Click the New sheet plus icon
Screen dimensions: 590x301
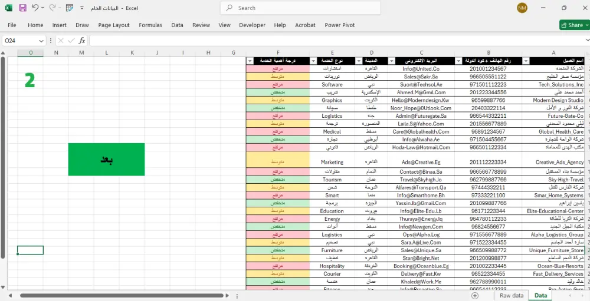point(475,296)
